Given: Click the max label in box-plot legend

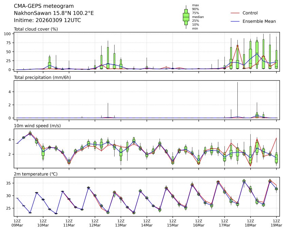Looking at the screenshot, I should [195, 5].
